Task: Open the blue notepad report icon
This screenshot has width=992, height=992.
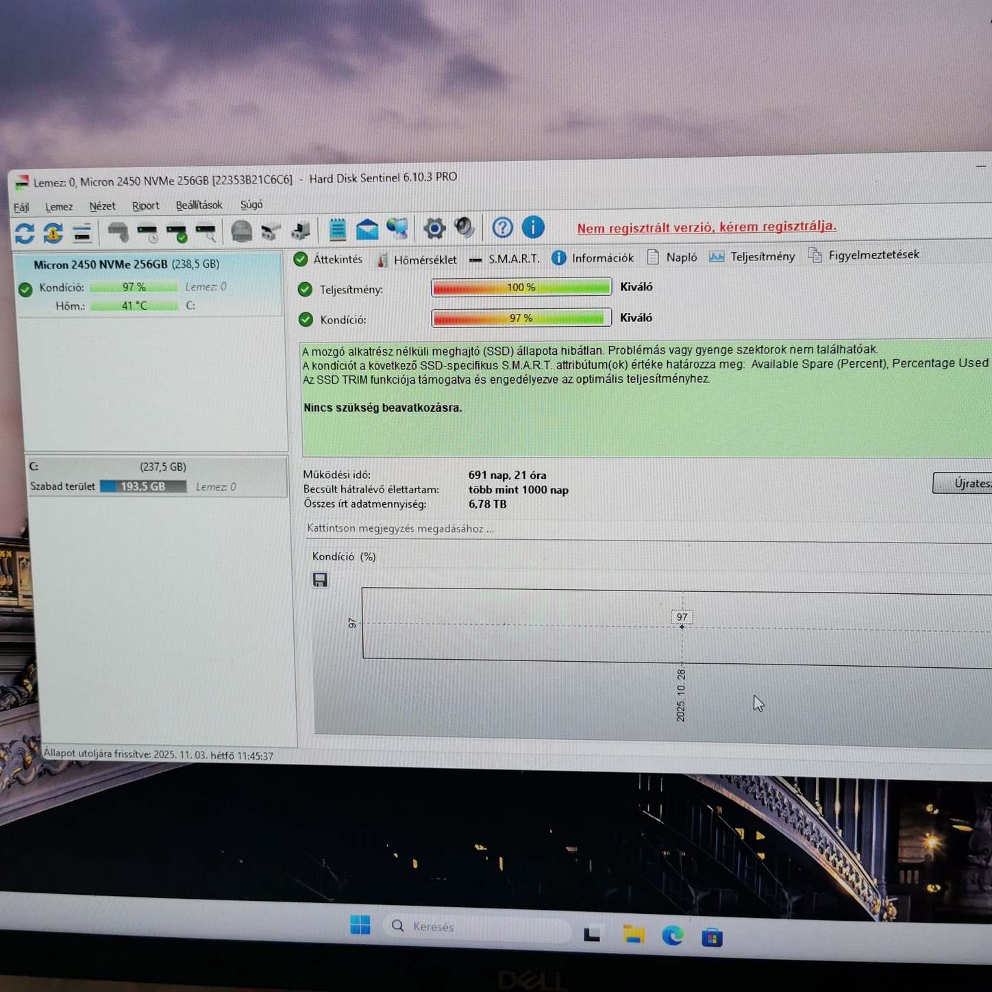Action: click(337, 230)
